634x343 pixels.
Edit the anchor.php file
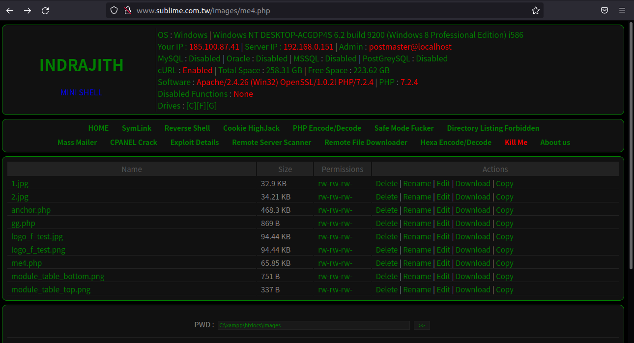pos(443,210)
